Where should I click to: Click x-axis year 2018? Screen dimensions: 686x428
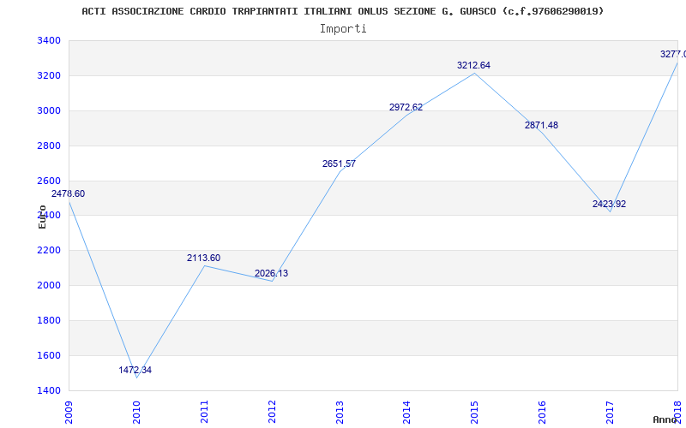(x=677, y=413)
